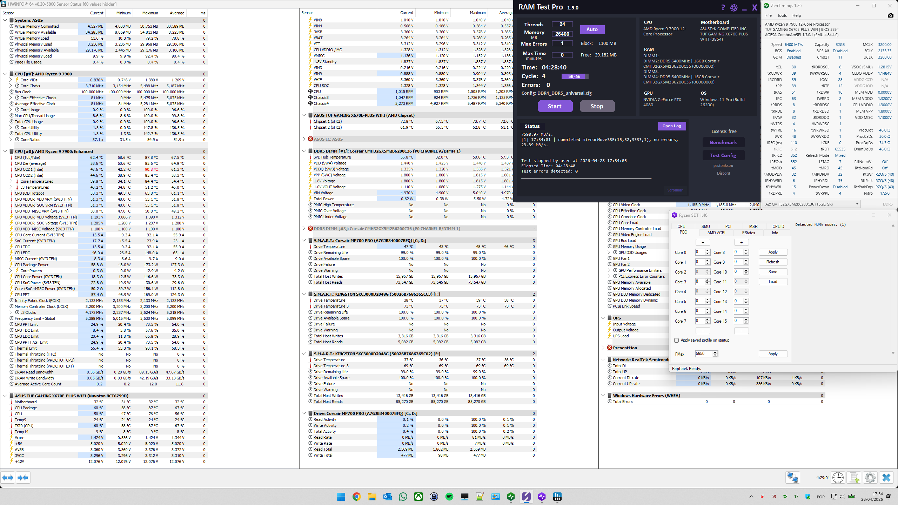Image resolution: width=898 pixels, height=505 pixels.
Task: Collapse the Windows Hardware Errors (WHEA) group
Action: coord(603,395)
